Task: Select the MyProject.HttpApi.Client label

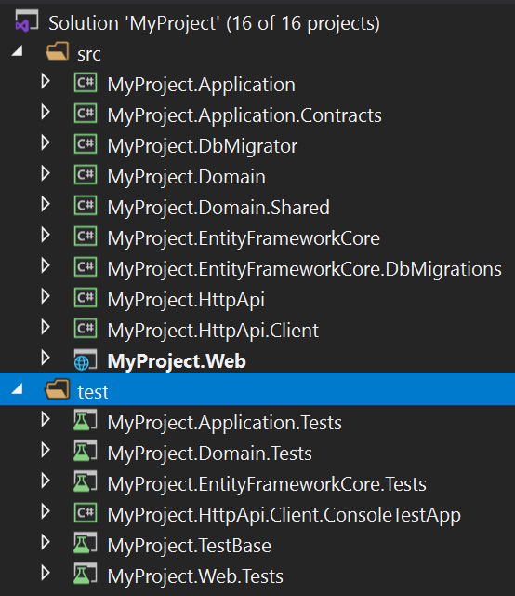Action: (213, 331)
